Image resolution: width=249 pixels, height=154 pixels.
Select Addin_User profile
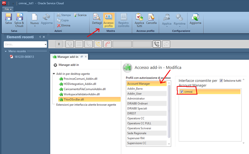pyautogui.click(x=147, y=93)
